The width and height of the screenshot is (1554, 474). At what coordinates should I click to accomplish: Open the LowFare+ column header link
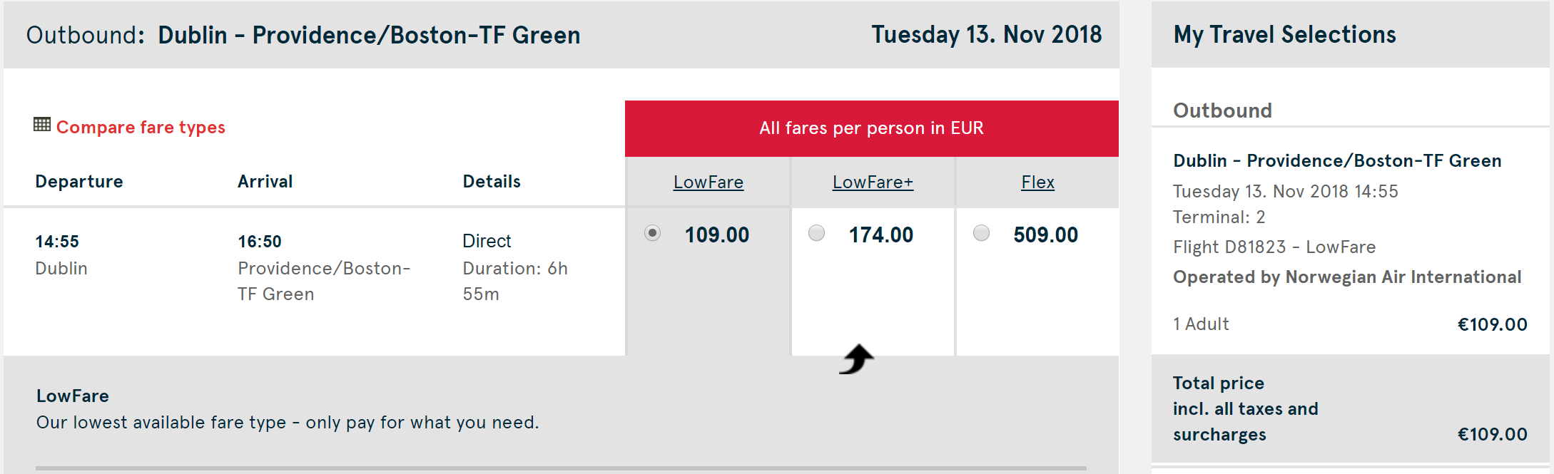click(x=873, y=182)
